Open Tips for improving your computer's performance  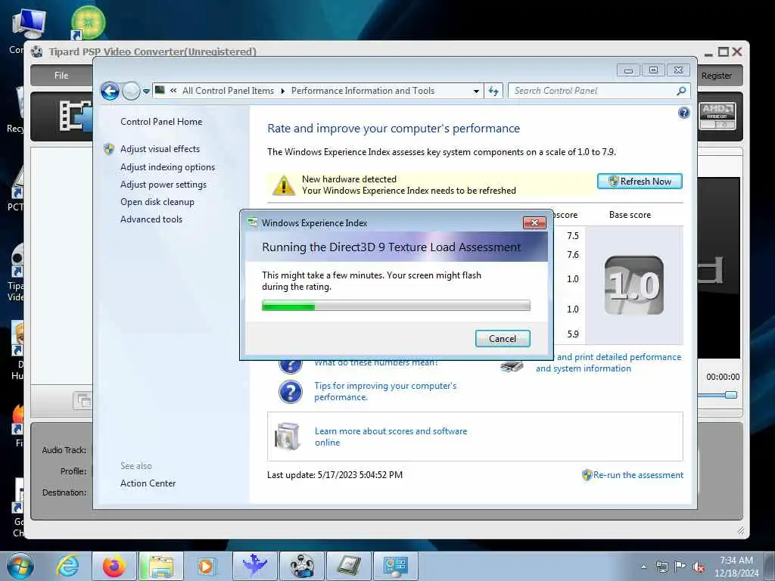[x=385, y=391]
